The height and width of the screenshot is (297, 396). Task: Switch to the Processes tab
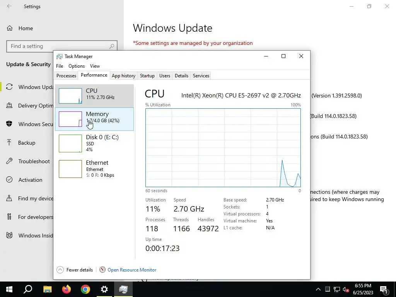click(66, 76)
